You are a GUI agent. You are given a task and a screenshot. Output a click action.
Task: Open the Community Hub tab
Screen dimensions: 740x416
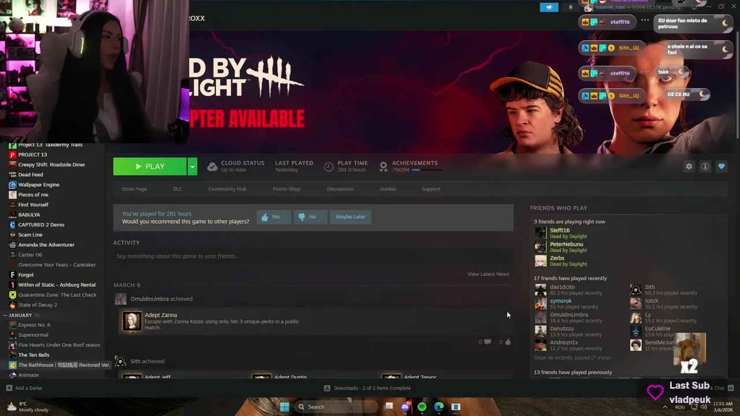point(227,189)
